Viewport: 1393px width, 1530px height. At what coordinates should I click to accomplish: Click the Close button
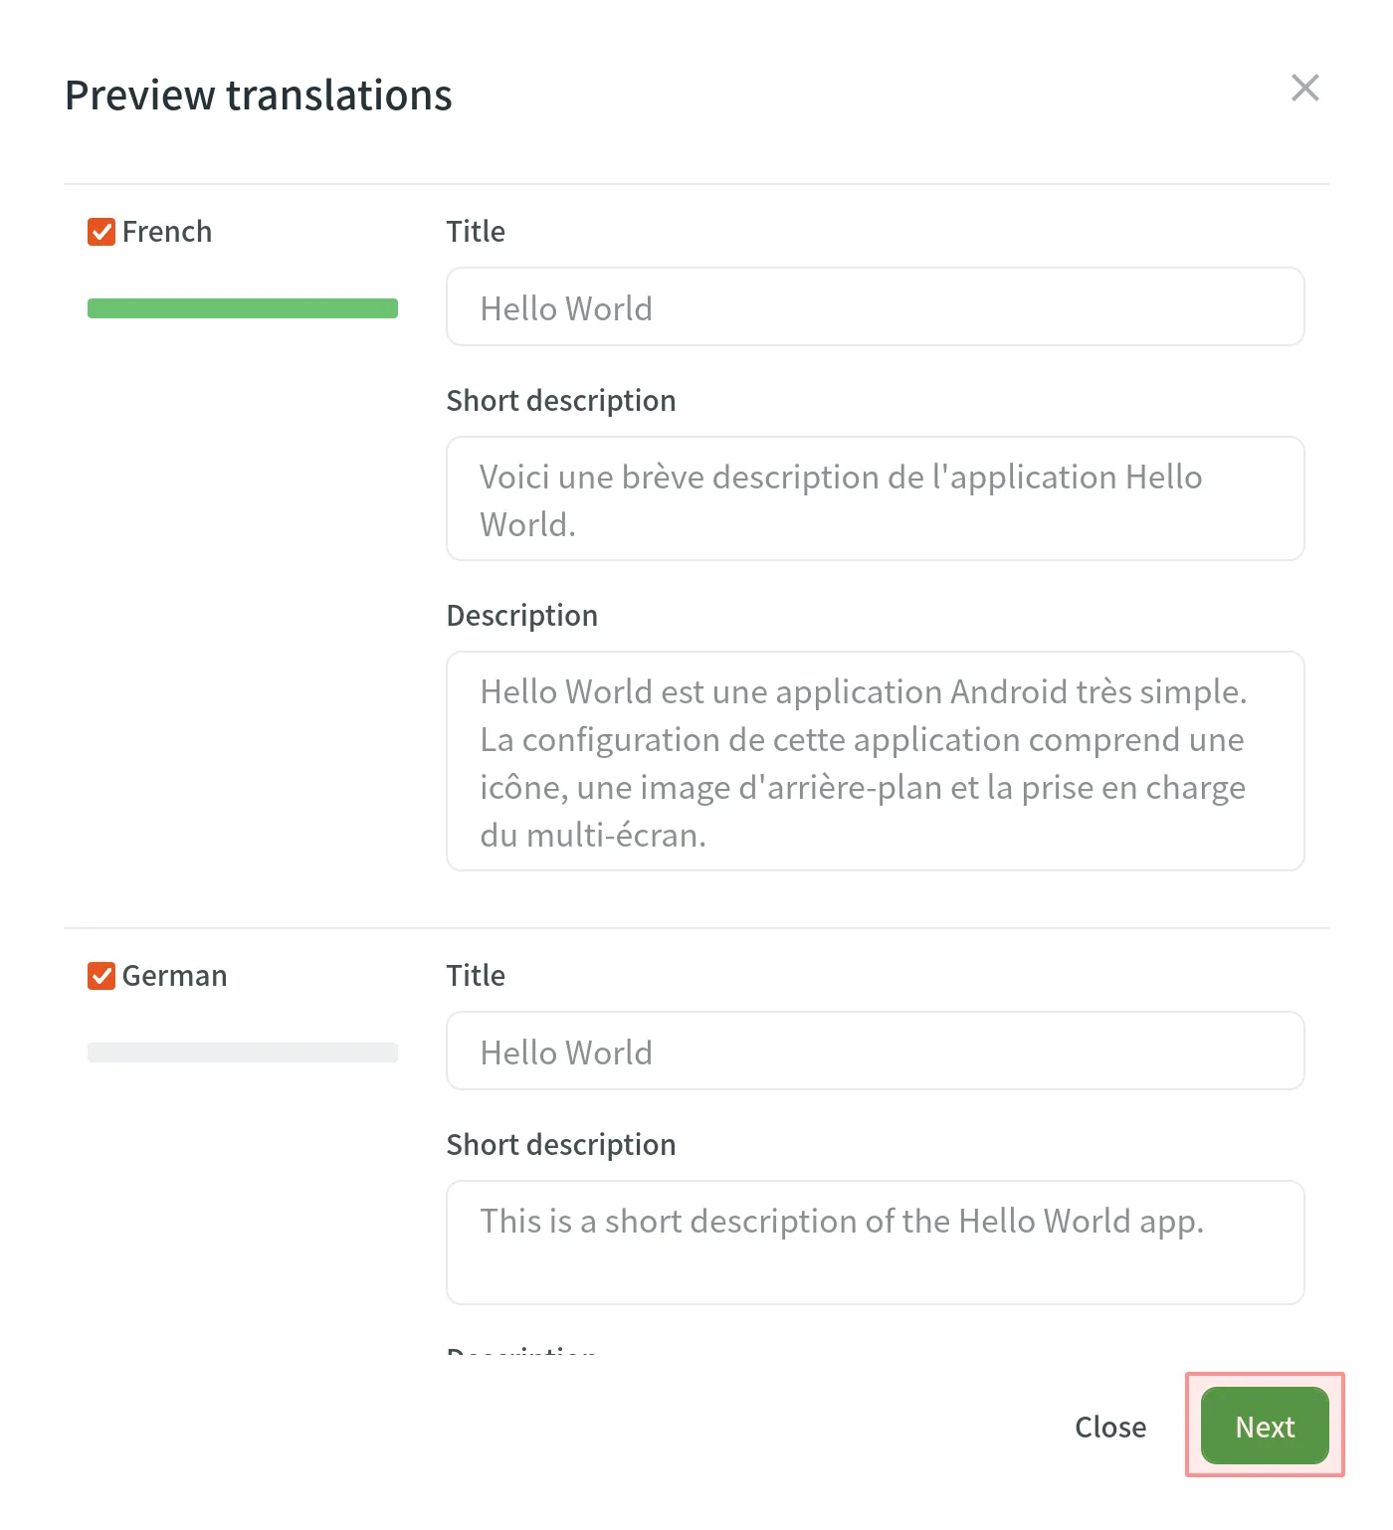[1110, 1427]
